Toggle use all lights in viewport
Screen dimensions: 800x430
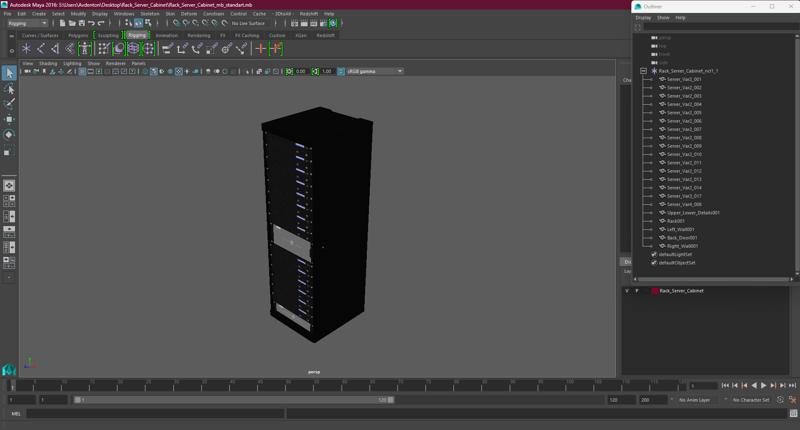click(187, 71)
